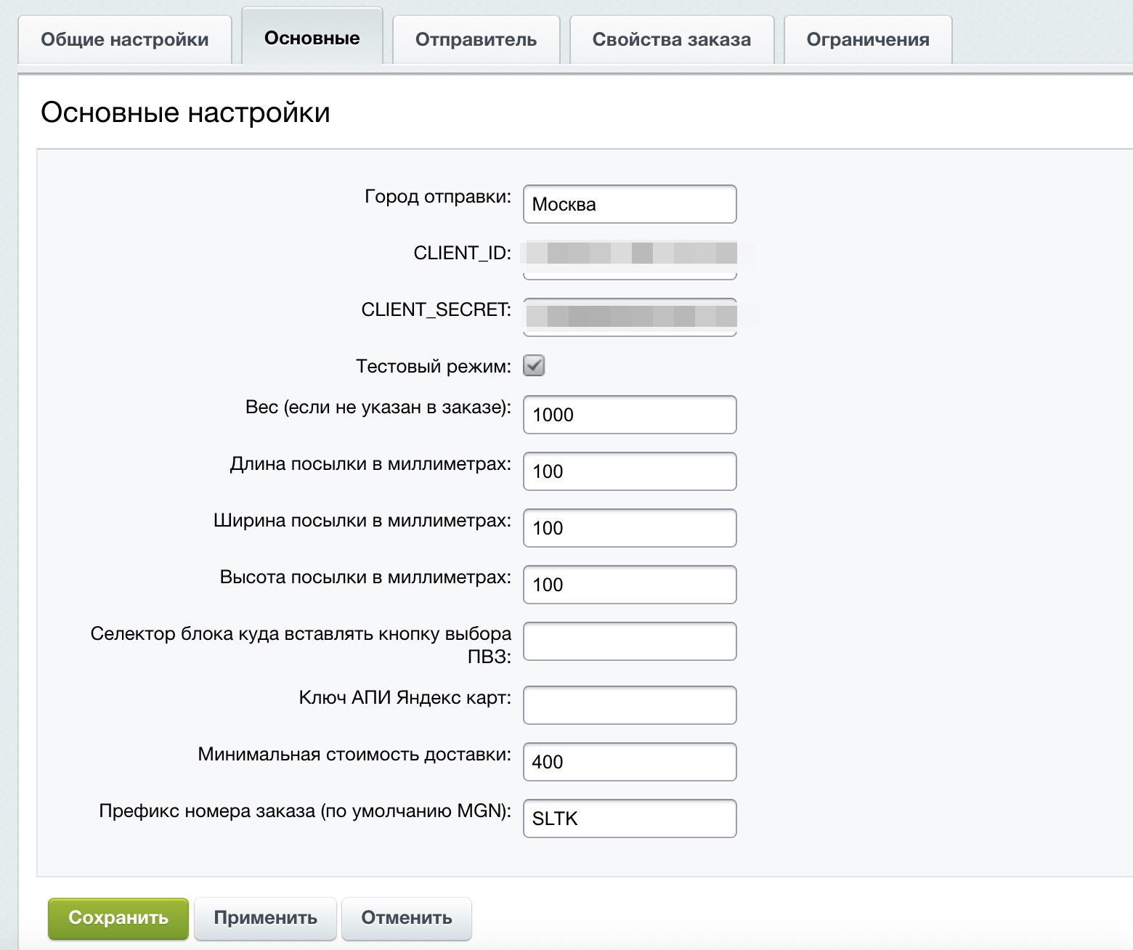Screen dimensions: 1133x950
Task: Click the Минимальная стоимость доставки field
Action: coord(629,762)
